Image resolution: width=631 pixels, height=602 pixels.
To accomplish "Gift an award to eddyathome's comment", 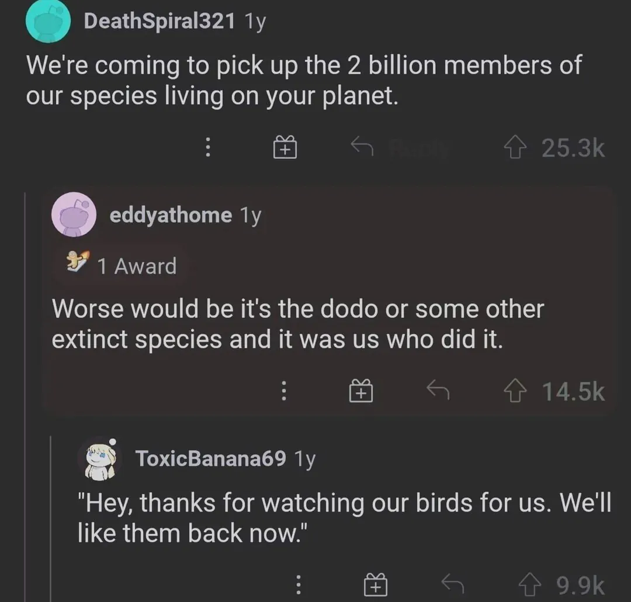I will pos(362,390).
